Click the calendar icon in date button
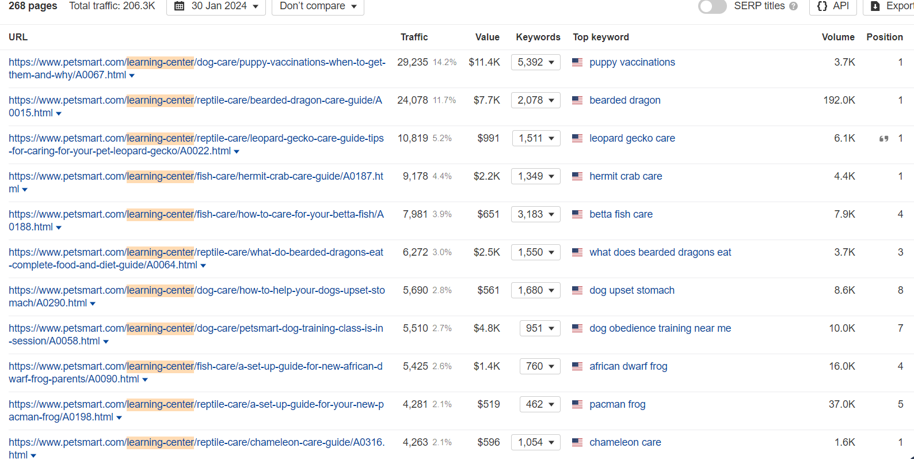This screenshot has height=459, width=914. click(179, 6)
